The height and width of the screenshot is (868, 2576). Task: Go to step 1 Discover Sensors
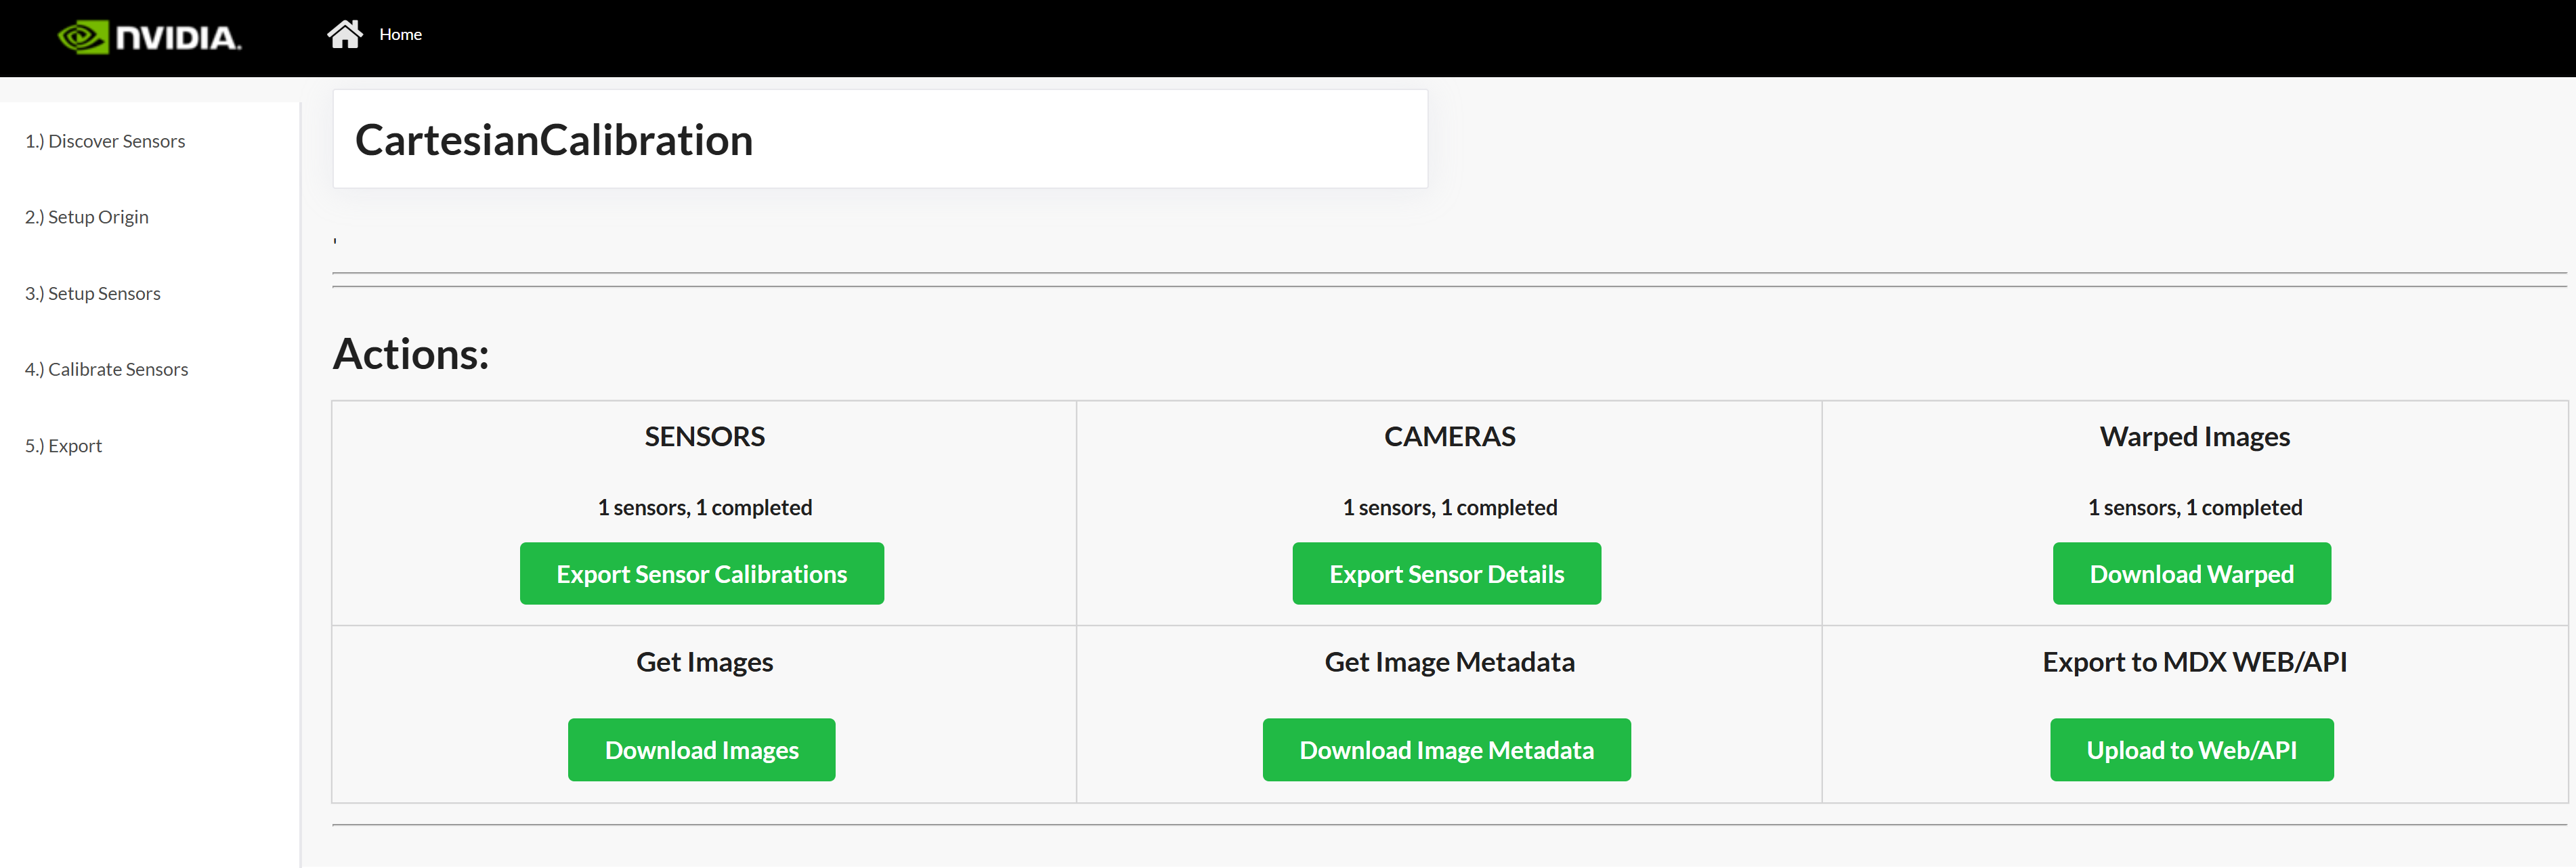105,141
